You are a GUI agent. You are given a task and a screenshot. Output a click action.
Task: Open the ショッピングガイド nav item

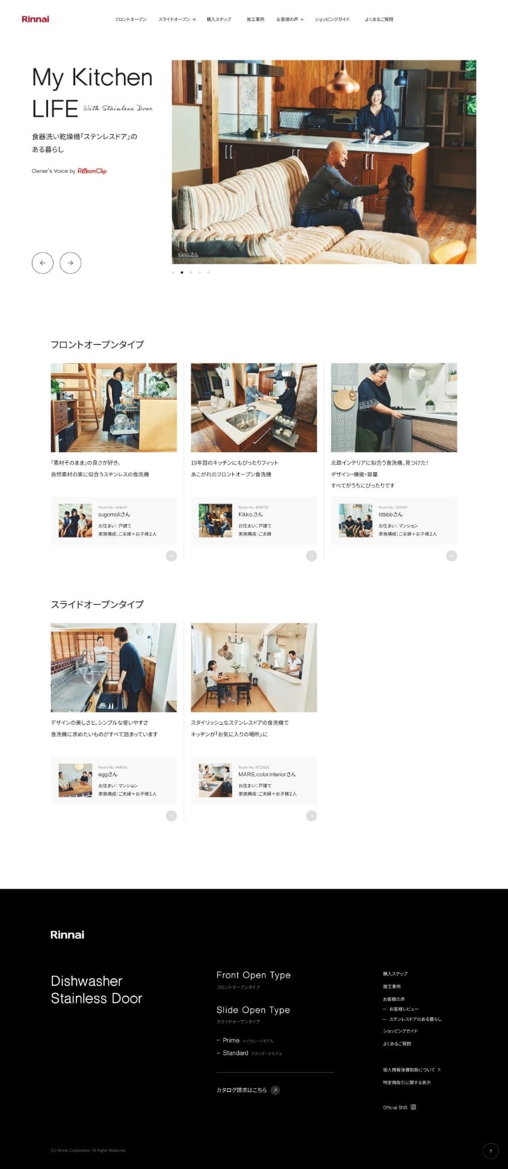[x=332, y=19]
